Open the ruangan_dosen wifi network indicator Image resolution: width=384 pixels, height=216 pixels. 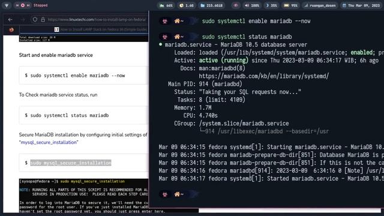click(x=320, y=5)
